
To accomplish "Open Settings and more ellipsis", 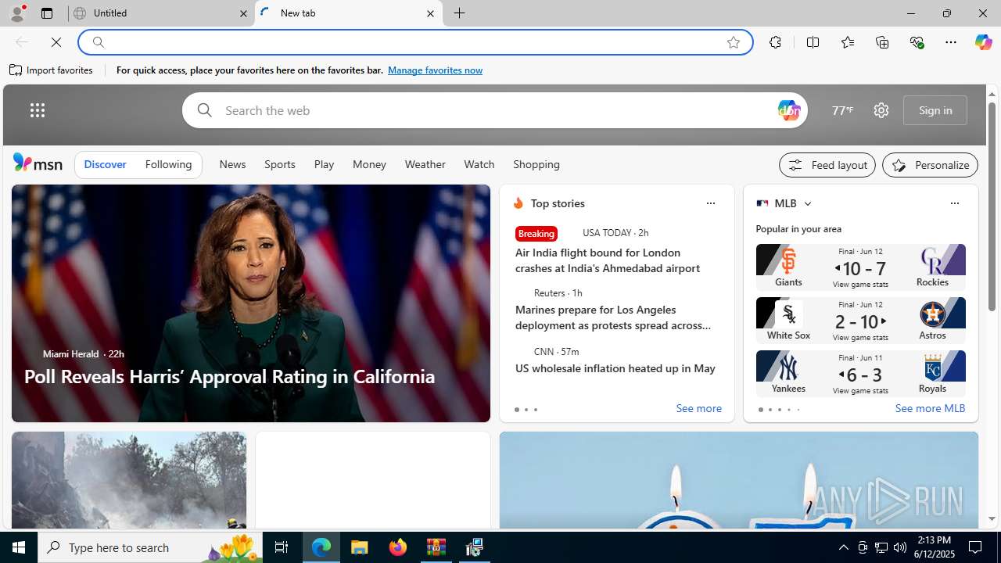I will coord(951,42).
